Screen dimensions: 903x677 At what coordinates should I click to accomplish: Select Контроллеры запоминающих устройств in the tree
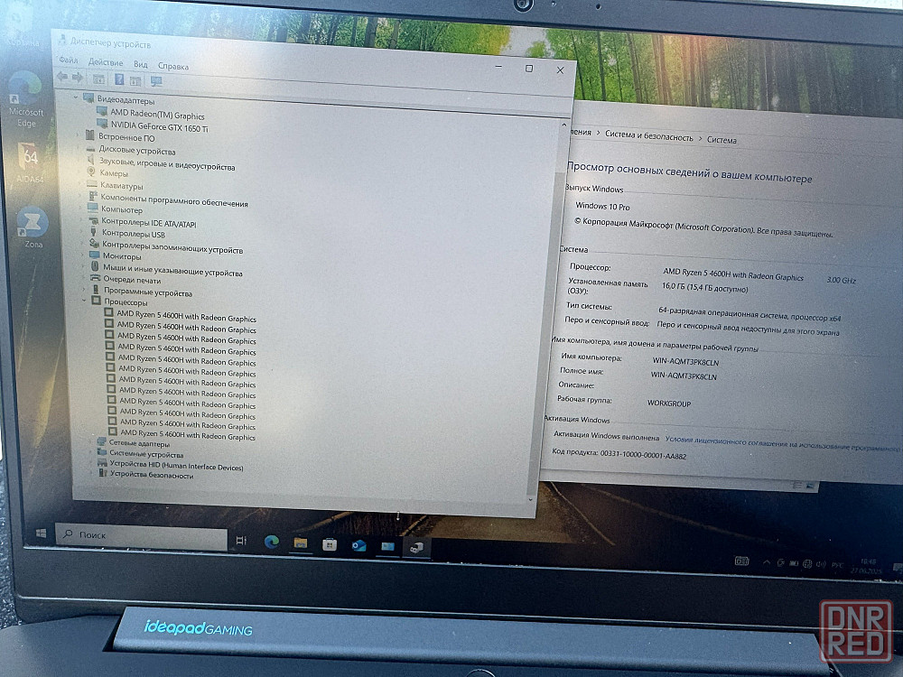172,247
